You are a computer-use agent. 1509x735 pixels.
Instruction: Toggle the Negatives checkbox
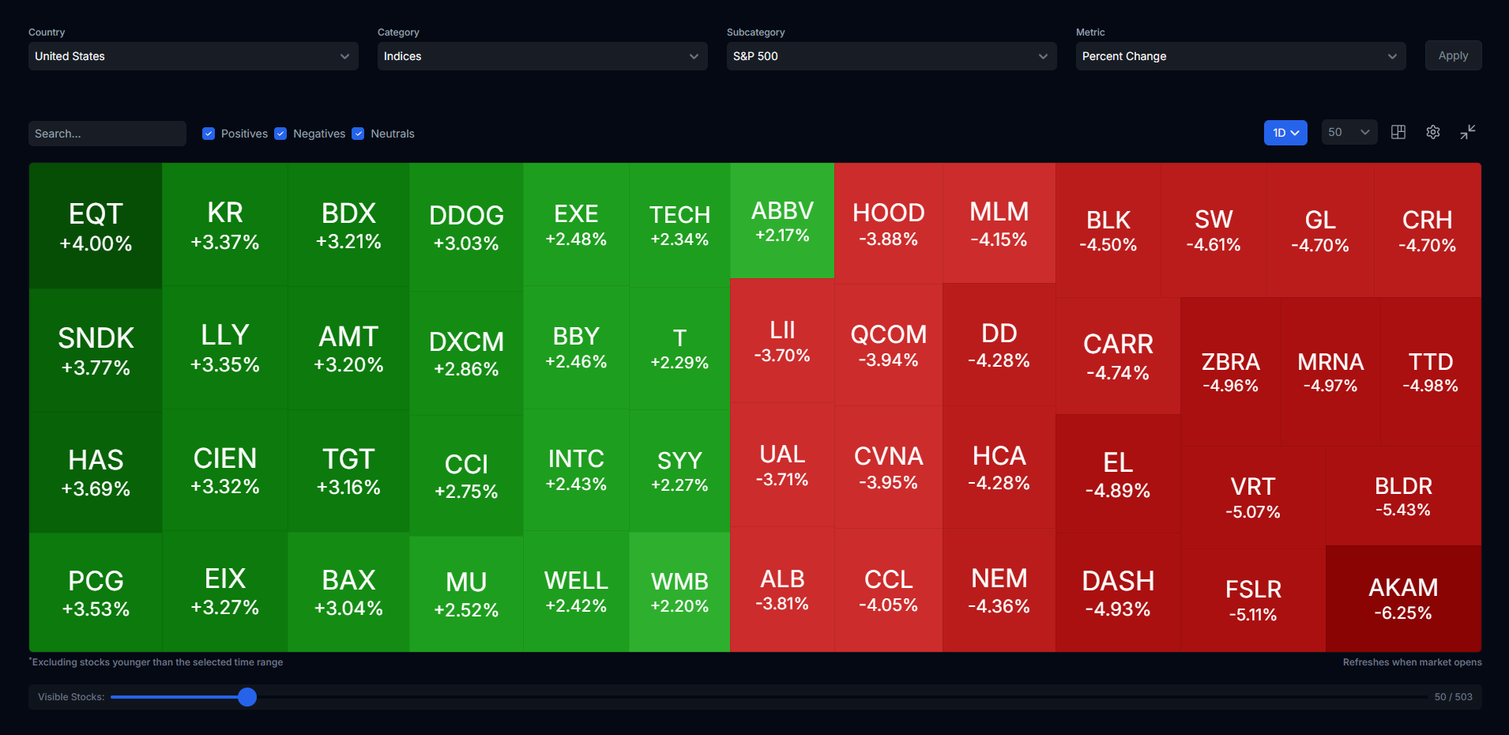(280, 134)
